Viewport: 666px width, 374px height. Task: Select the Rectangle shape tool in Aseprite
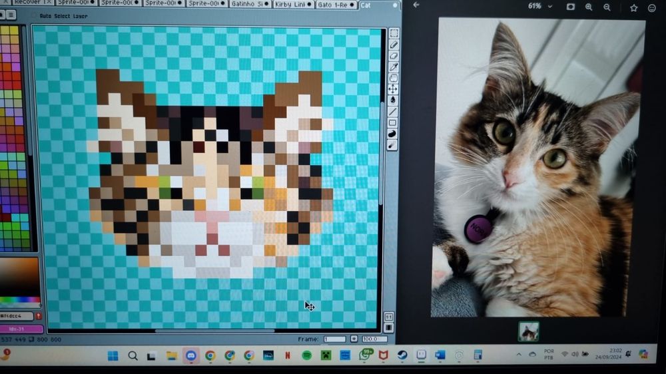(x=392, y=122)
